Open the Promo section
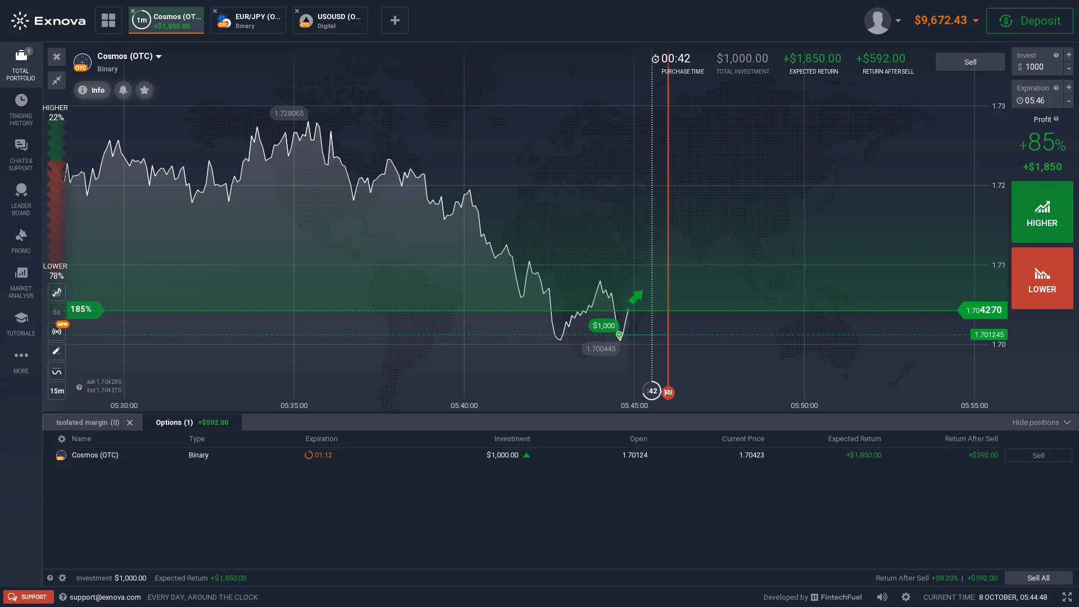1079x607 pixels. [21, 242]
